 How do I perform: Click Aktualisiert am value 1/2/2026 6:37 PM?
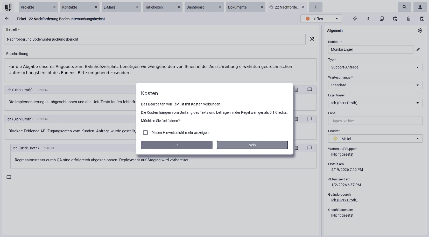pos(346,185)
